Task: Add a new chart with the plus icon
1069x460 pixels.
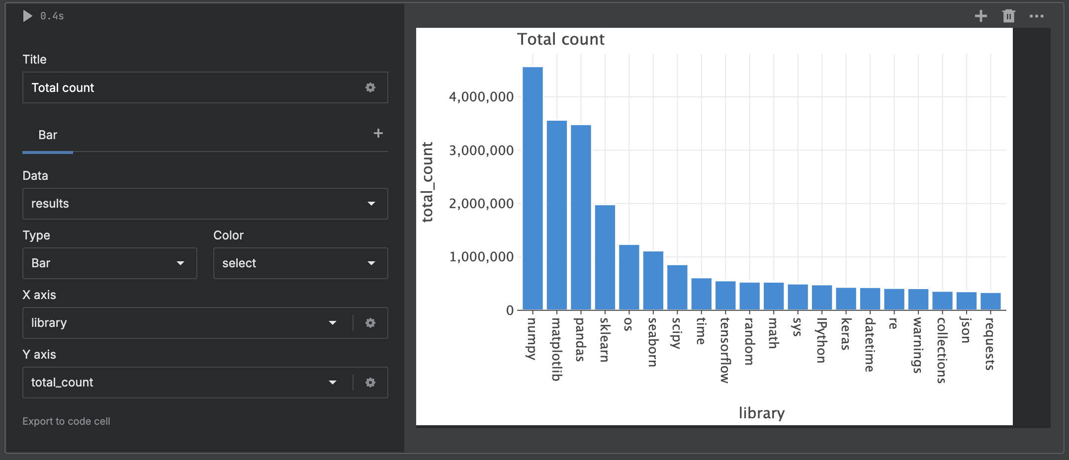Action: click(x=981, y=16)
